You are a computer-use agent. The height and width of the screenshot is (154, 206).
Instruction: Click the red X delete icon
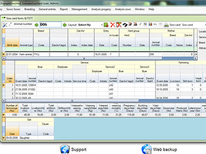pyautogui.click(x=113, y=25)
